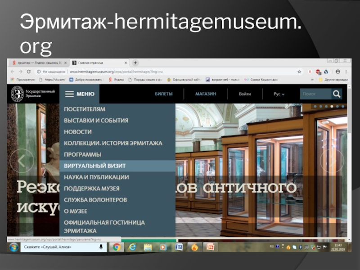Open КОЛЛЕКЦИИ. ИСТОРИЯ ЭРМИТАЖА menu entry
Screen dimensions: 360x270
[x=113, y=143]
